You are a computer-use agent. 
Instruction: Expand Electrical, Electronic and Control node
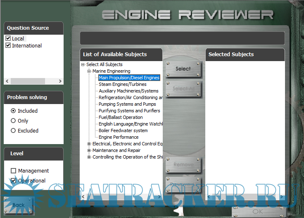pos(89,144)
